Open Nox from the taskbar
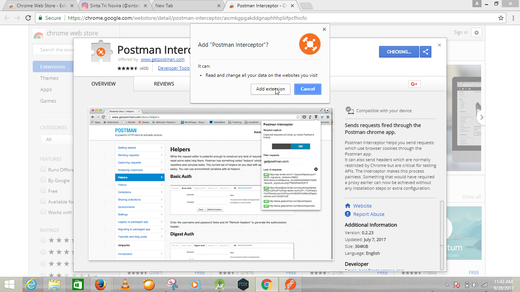 [x=243, y=284]
